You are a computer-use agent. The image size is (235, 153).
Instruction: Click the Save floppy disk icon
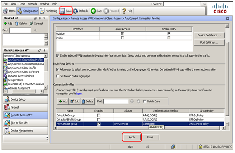[x=62, y=11]
